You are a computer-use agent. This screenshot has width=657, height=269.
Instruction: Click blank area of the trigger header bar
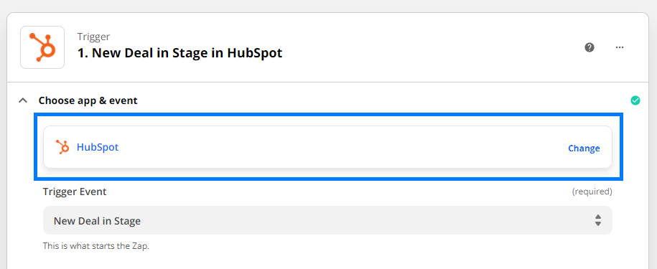(x=419, y=47)
